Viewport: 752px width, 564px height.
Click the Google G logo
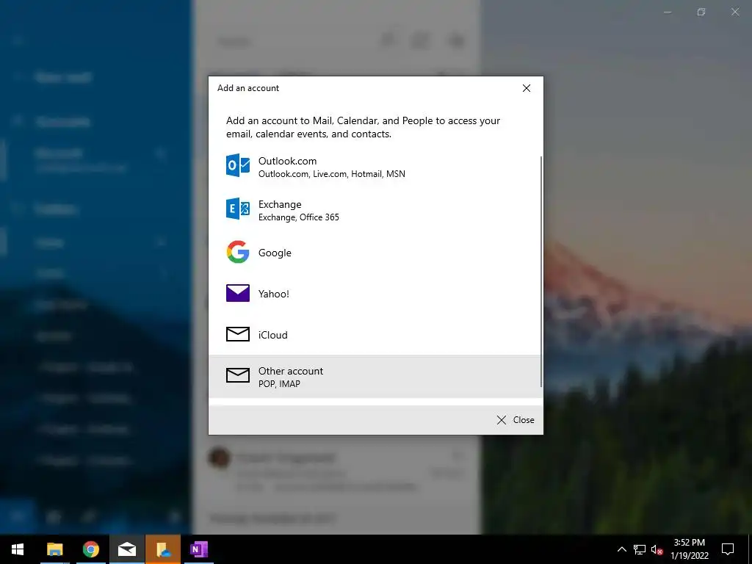(238, 252)
